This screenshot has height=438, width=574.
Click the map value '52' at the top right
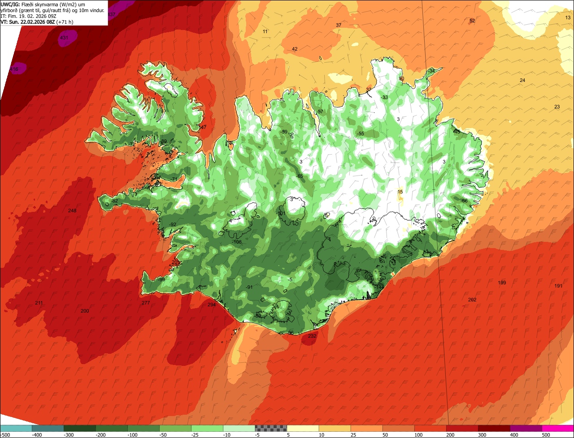[472, 21]
